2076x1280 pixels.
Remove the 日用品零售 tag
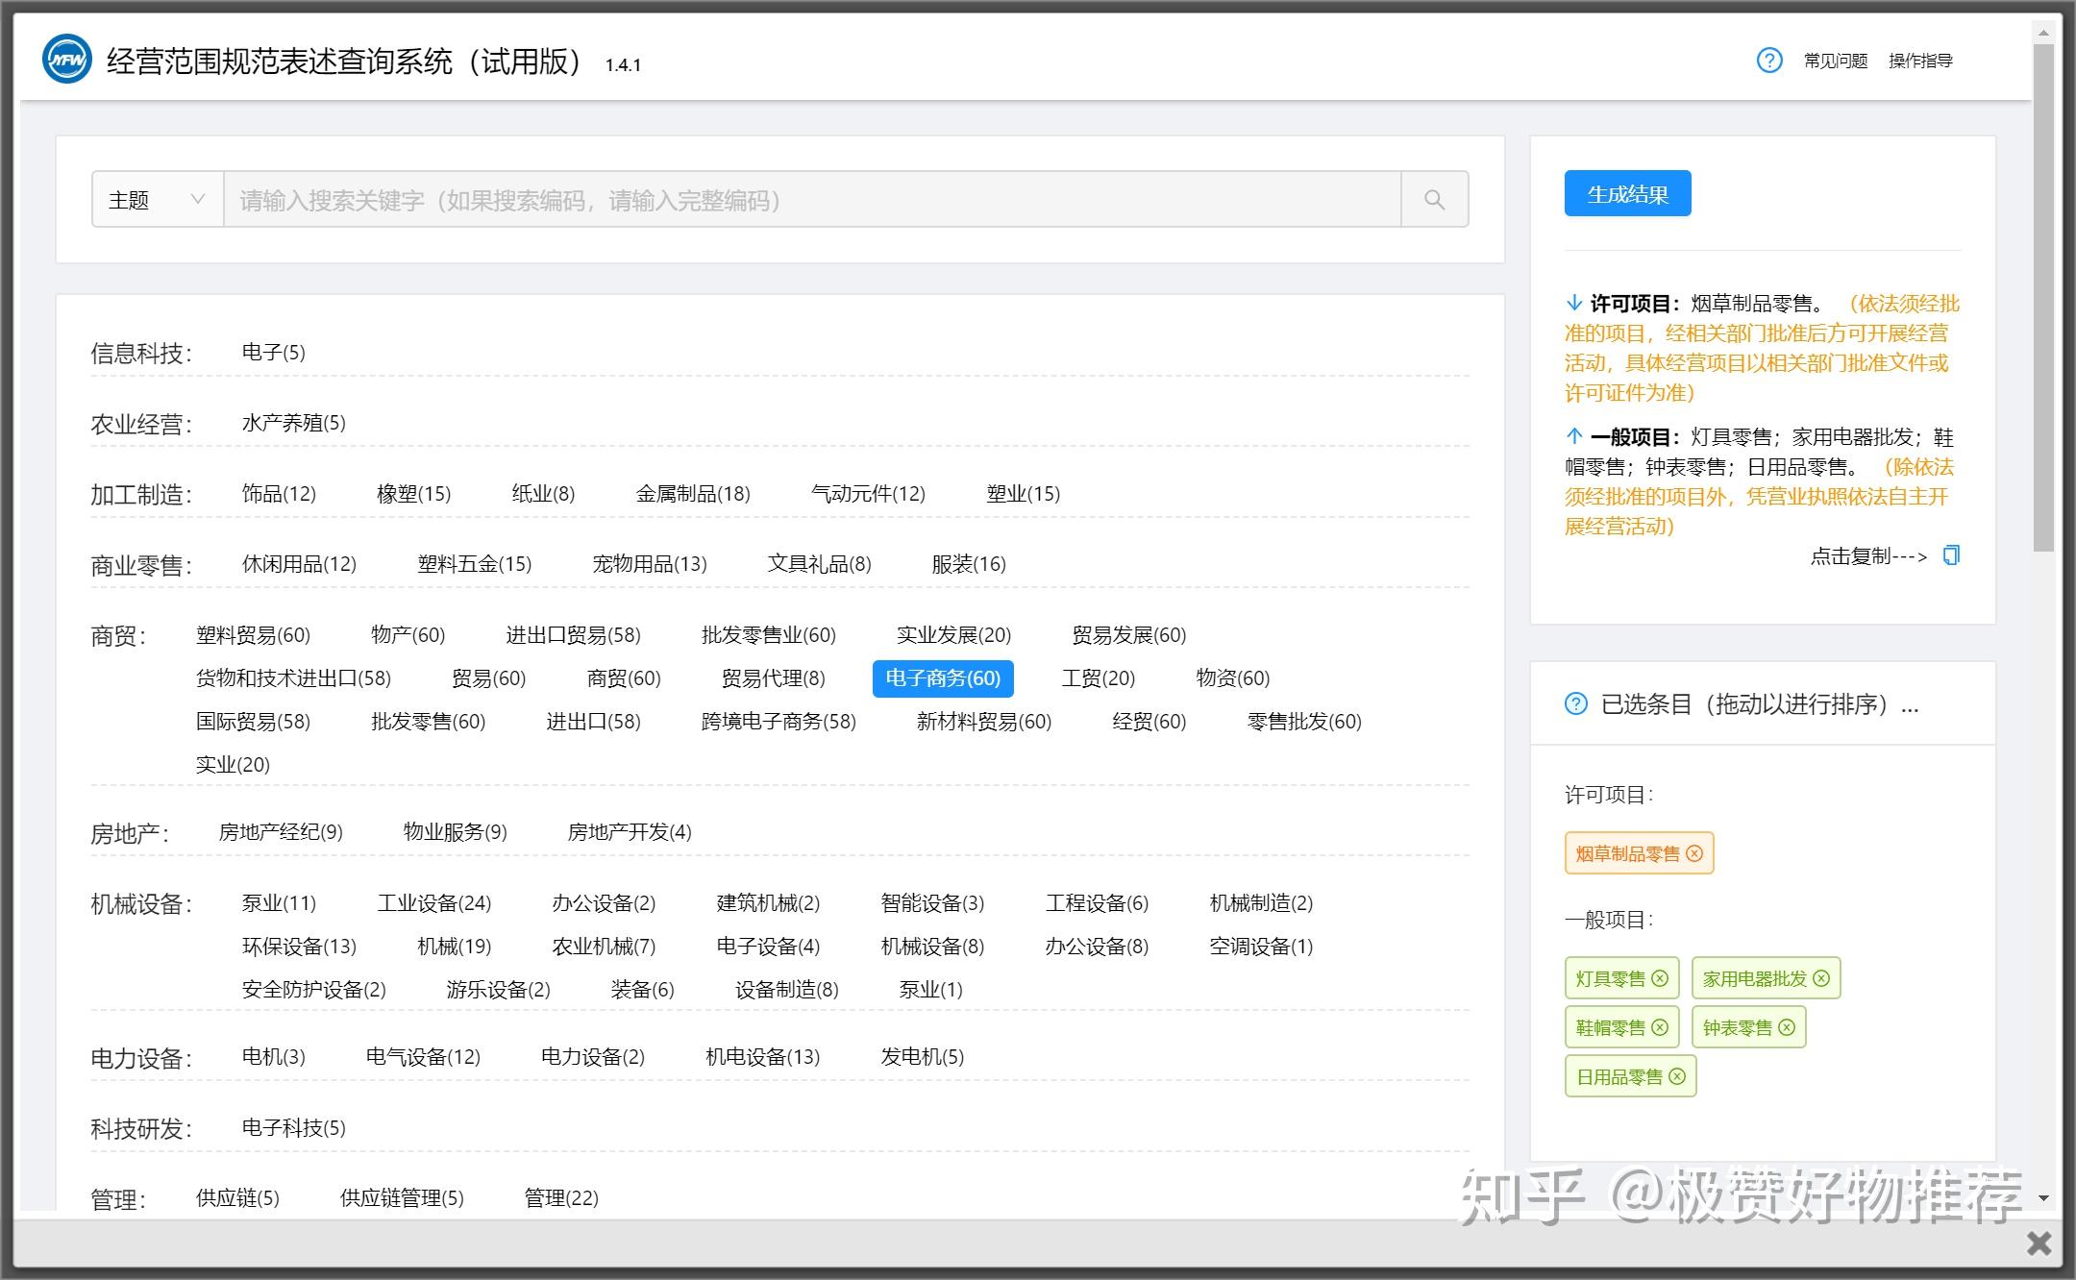[1677, 1076]
